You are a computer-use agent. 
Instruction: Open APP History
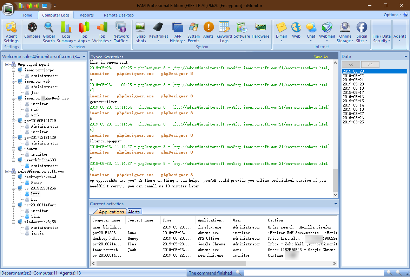(x=178, y=33)
